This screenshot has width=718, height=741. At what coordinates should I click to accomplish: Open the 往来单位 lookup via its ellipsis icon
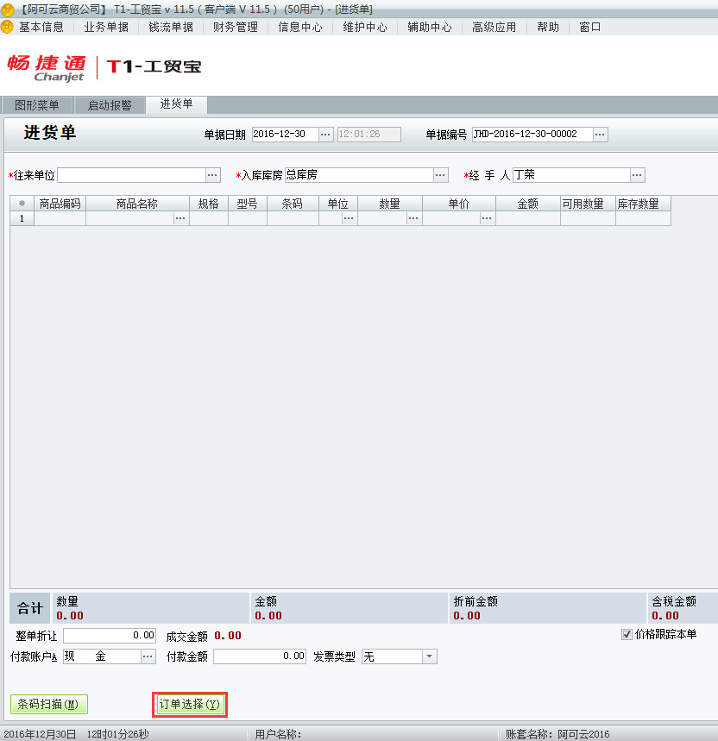coord(212,174)
